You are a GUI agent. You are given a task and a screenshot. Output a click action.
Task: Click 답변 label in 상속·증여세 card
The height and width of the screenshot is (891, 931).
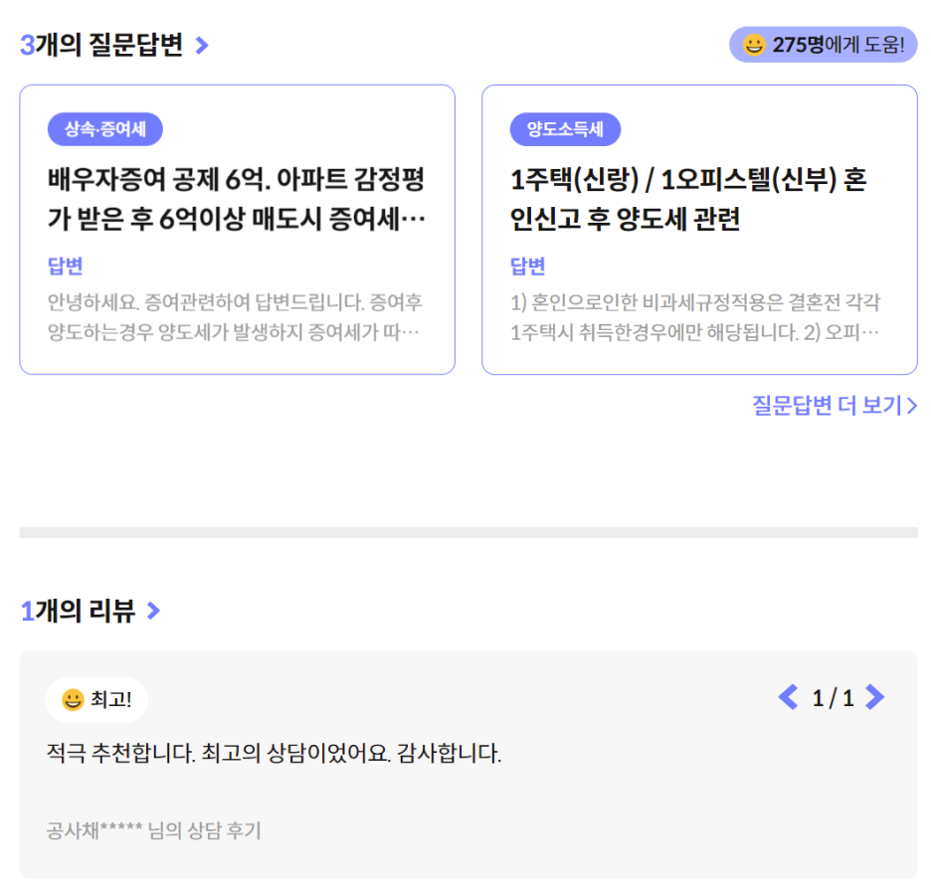pos(65,266)
